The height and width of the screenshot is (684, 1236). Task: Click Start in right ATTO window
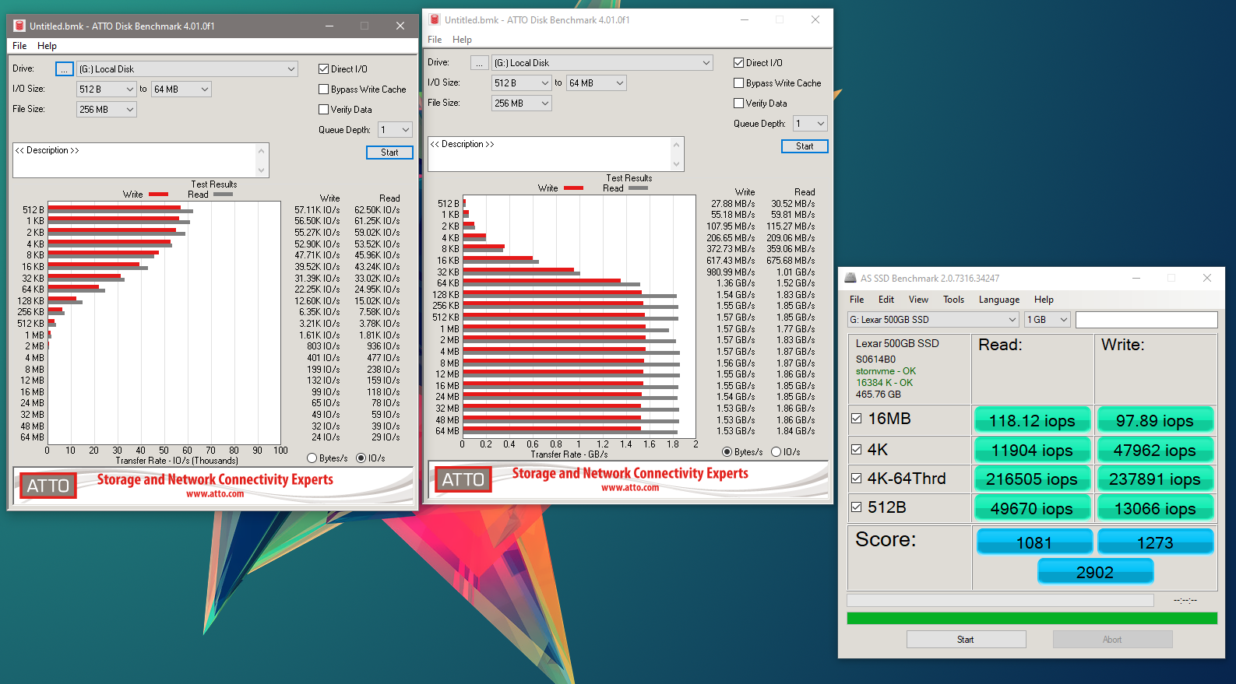tap(805, 146)
